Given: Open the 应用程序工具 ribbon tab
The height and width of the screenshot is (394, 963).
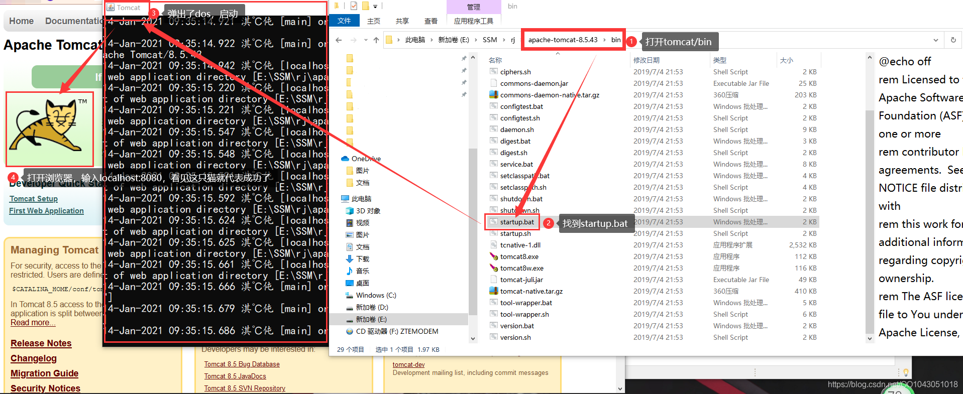Looking at the screenshot, I should pos(474,21).
